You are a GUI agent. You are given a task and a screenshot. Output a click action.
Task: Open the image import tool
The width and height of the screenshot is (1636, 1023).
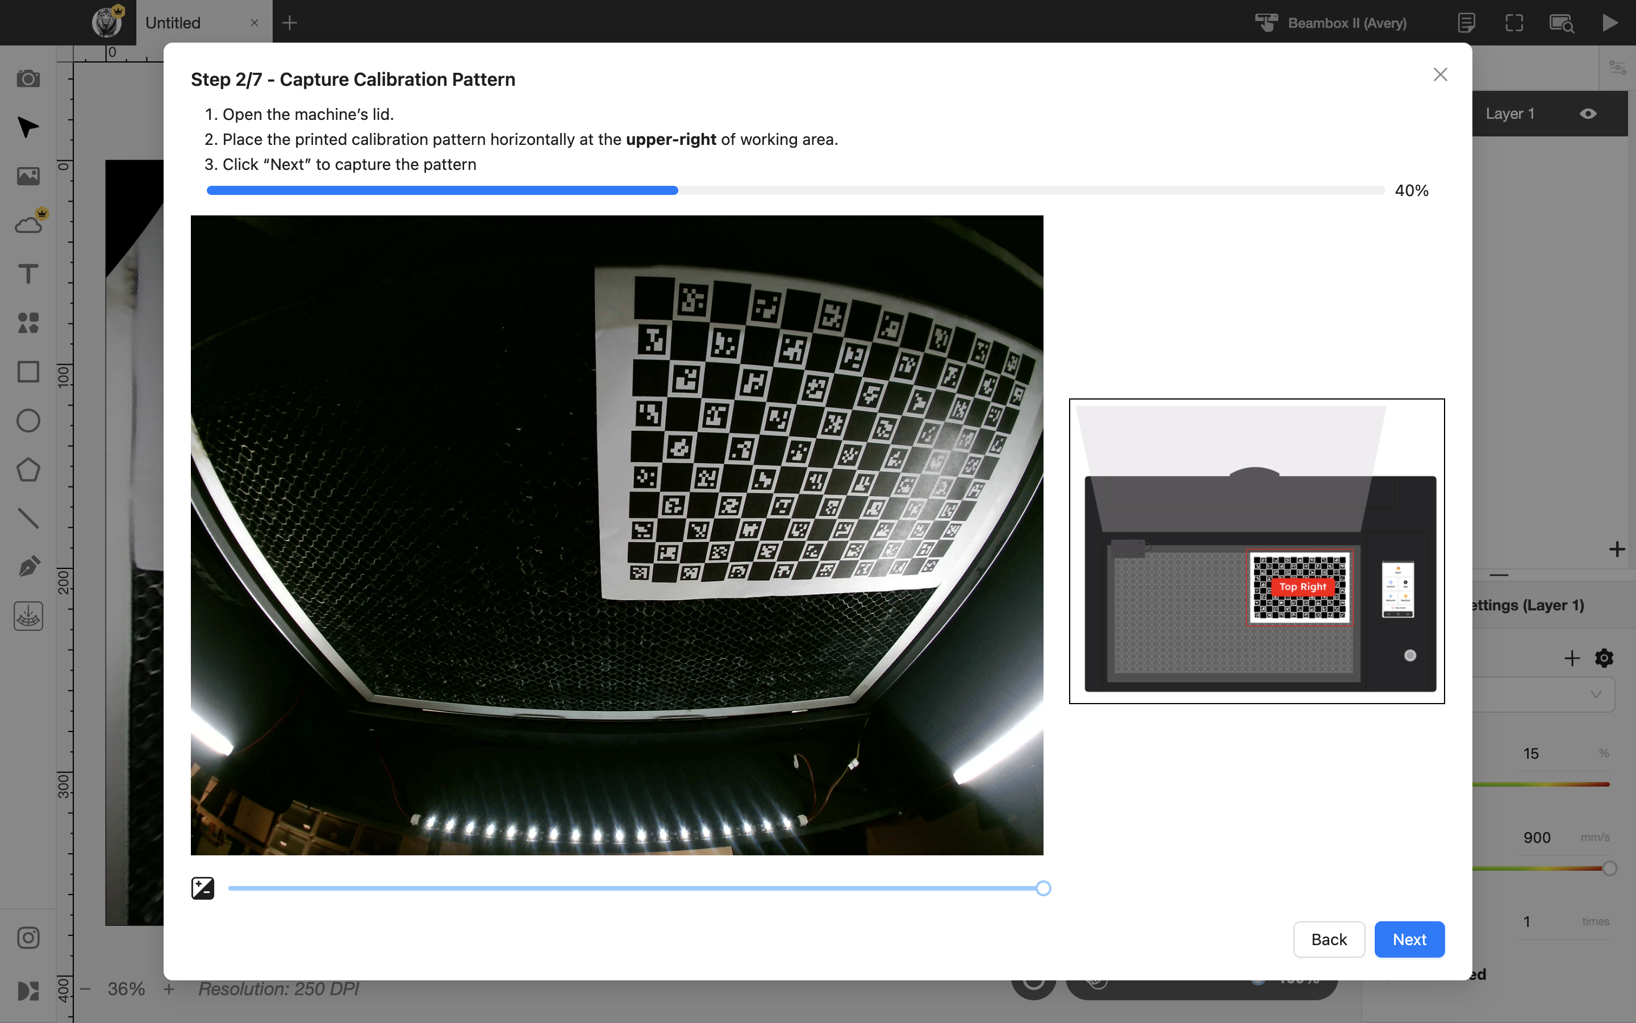click(x=28, y=176)
